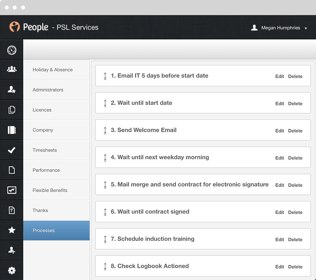This screenshot has width=316, height=280.
Task: Select Thanks in settings menu
Action: coord(56,210)
